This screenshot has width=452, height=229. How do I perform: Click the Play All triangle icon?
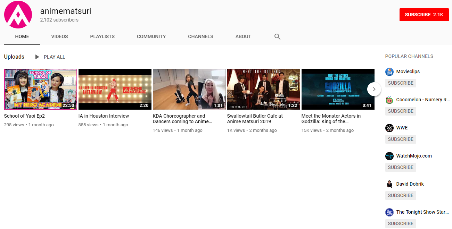[37, 57]
